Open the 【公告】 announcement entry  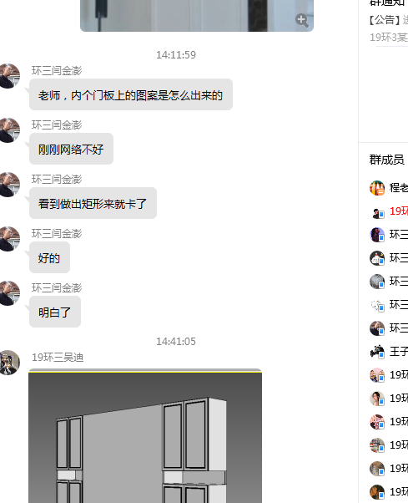coord(389,20)
